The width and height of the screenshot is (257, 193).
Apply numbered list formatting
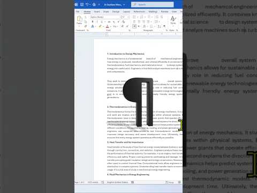[141, 17]
